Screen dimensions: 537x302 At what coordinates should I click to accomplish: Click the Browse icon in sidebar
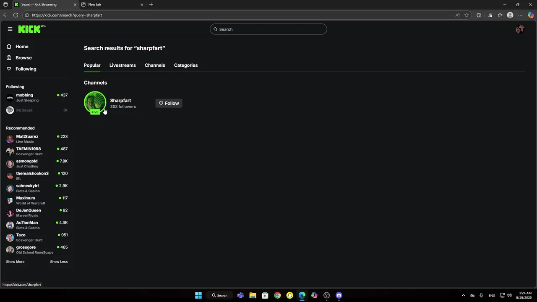click(9, 58)
